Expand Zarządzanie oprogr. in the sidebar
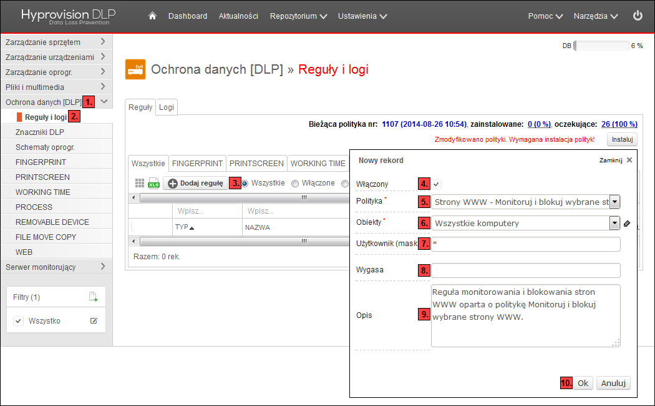The height and width of the screenshot is (406, 655). click(56, 72)
